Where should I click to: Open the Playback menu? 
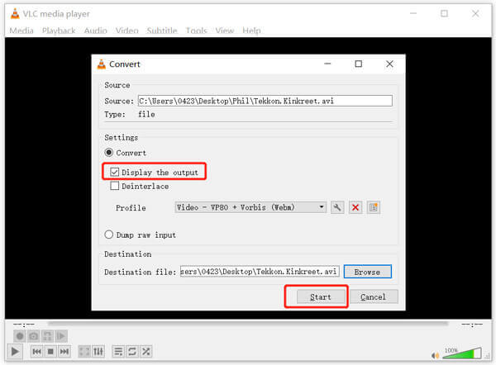pos(59,31)
